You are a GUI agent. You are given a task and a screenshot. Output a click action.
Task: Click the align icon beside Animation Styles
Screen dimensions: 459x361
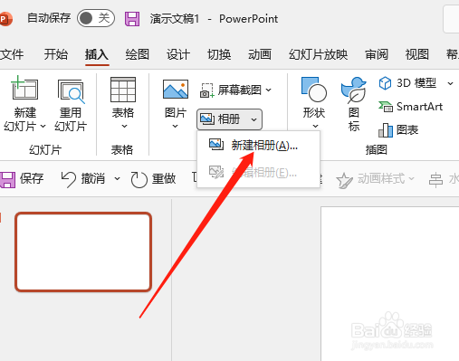coord(435,180)
